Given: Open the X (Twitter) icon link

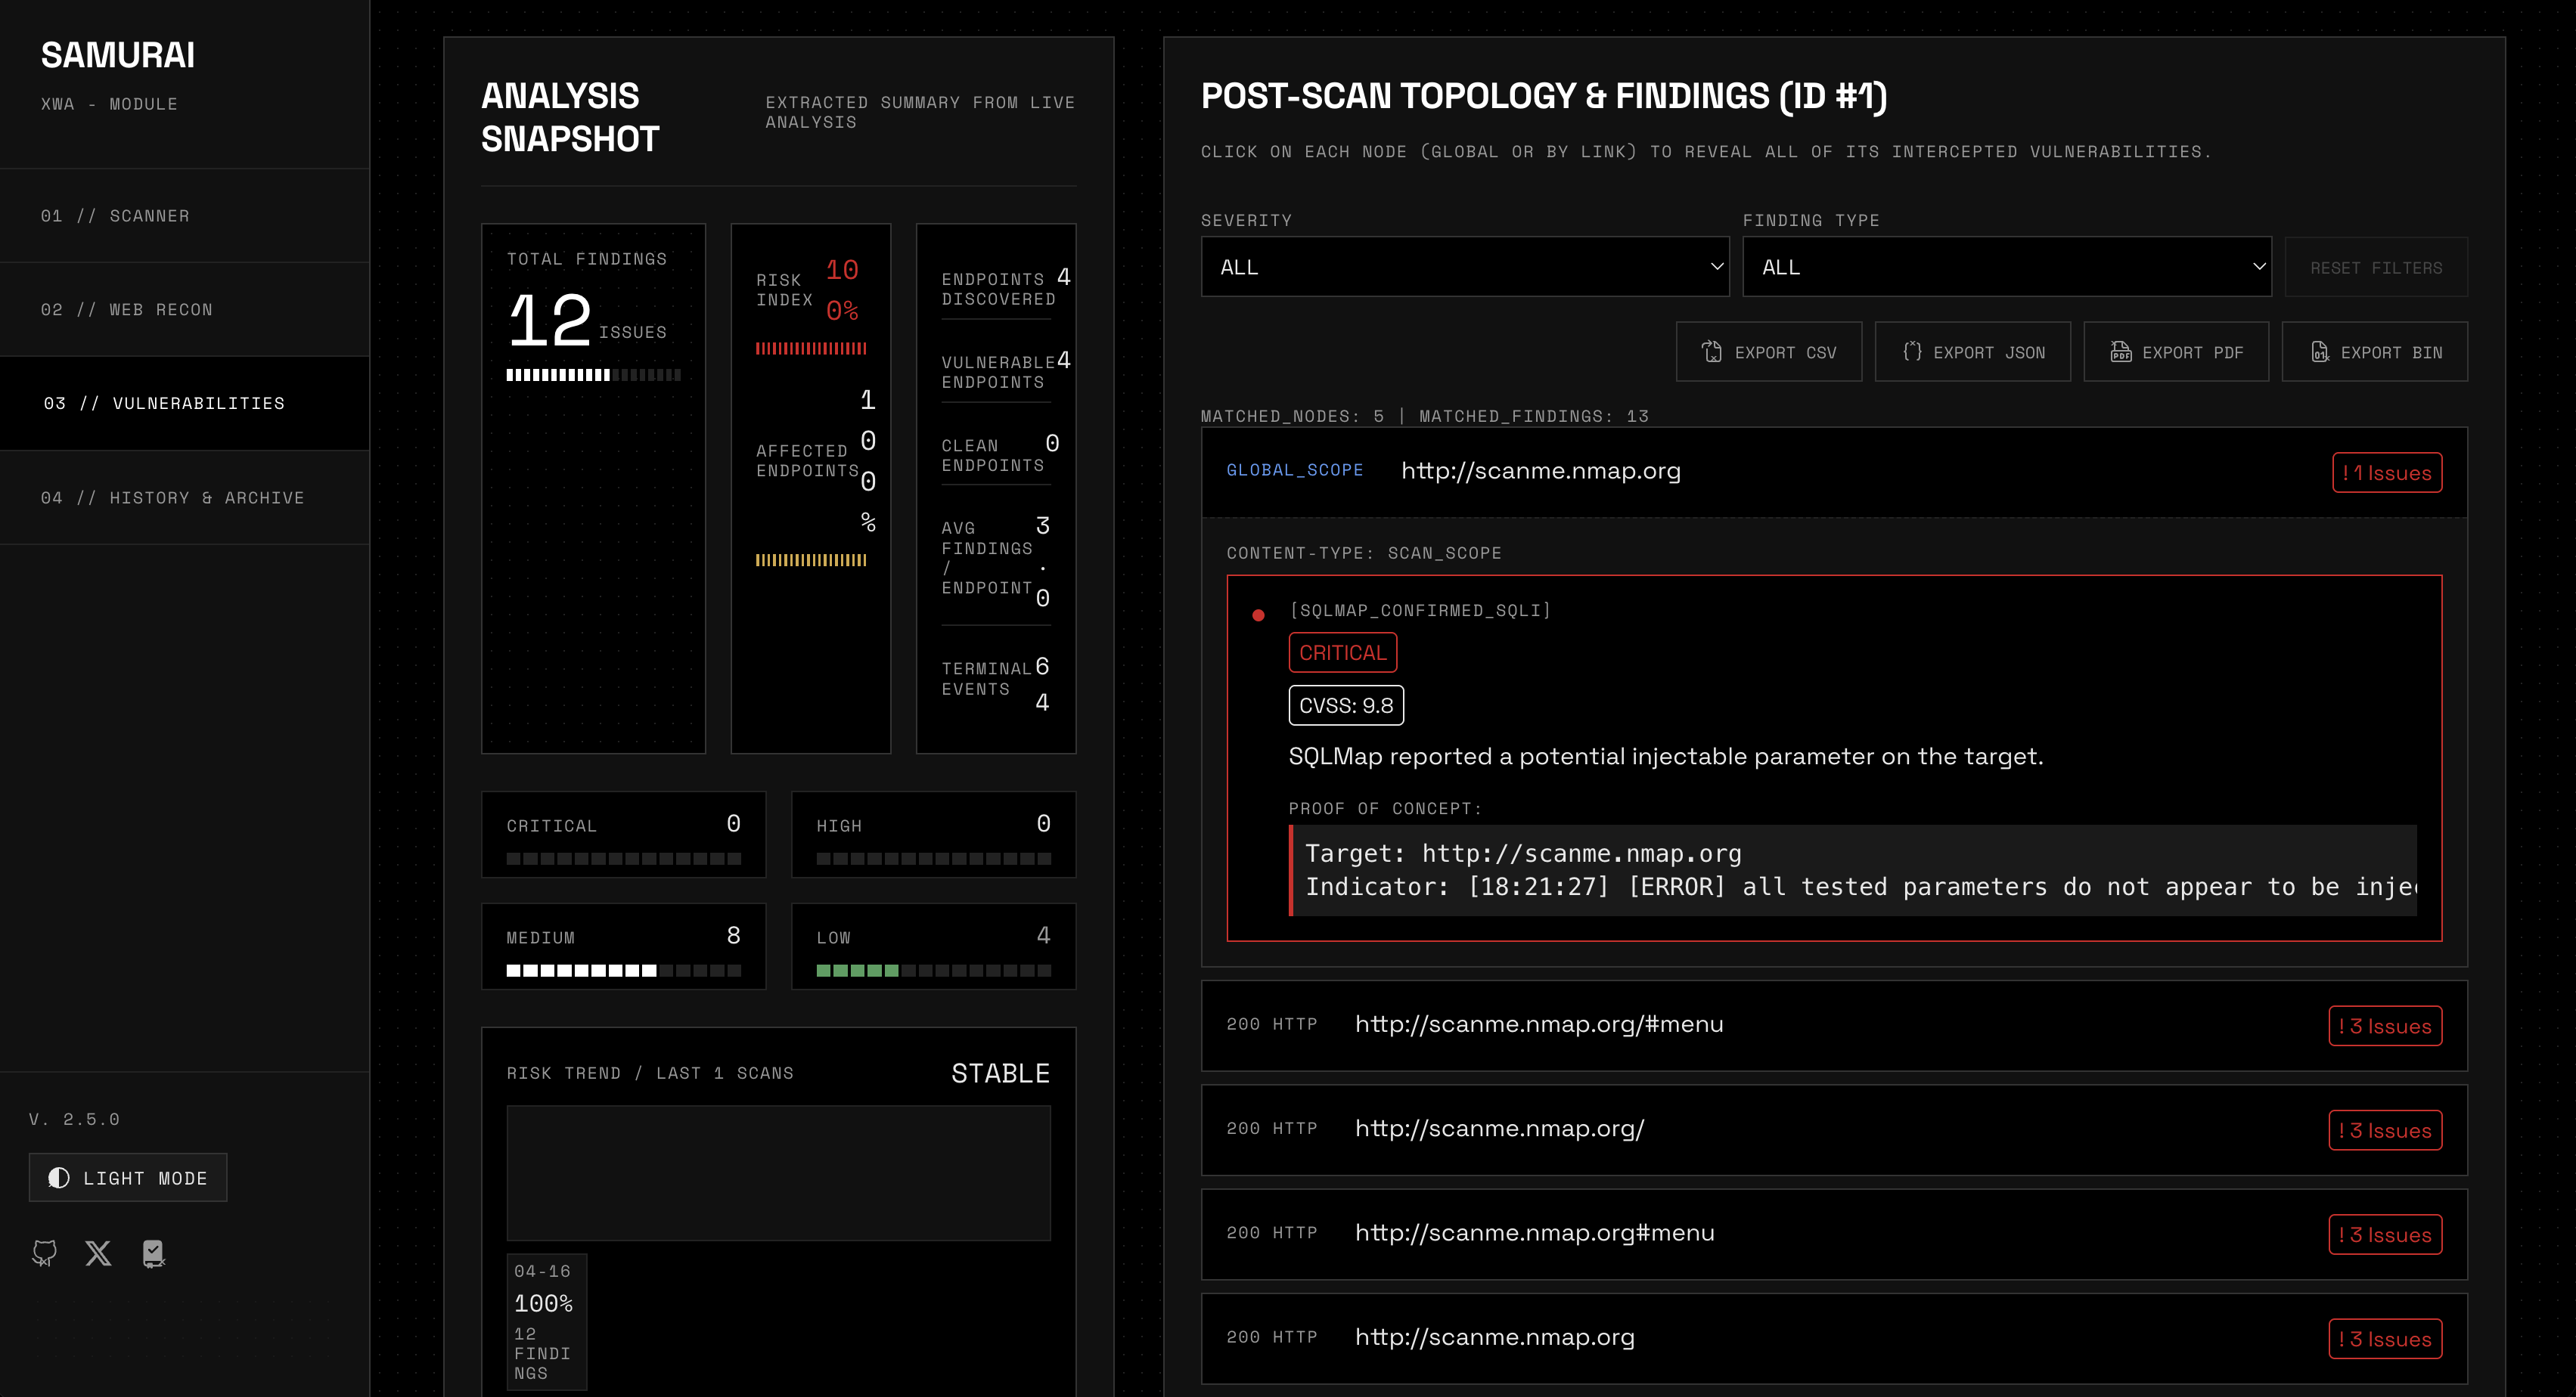Looking at the screenshot, I should pos(98,1253).
